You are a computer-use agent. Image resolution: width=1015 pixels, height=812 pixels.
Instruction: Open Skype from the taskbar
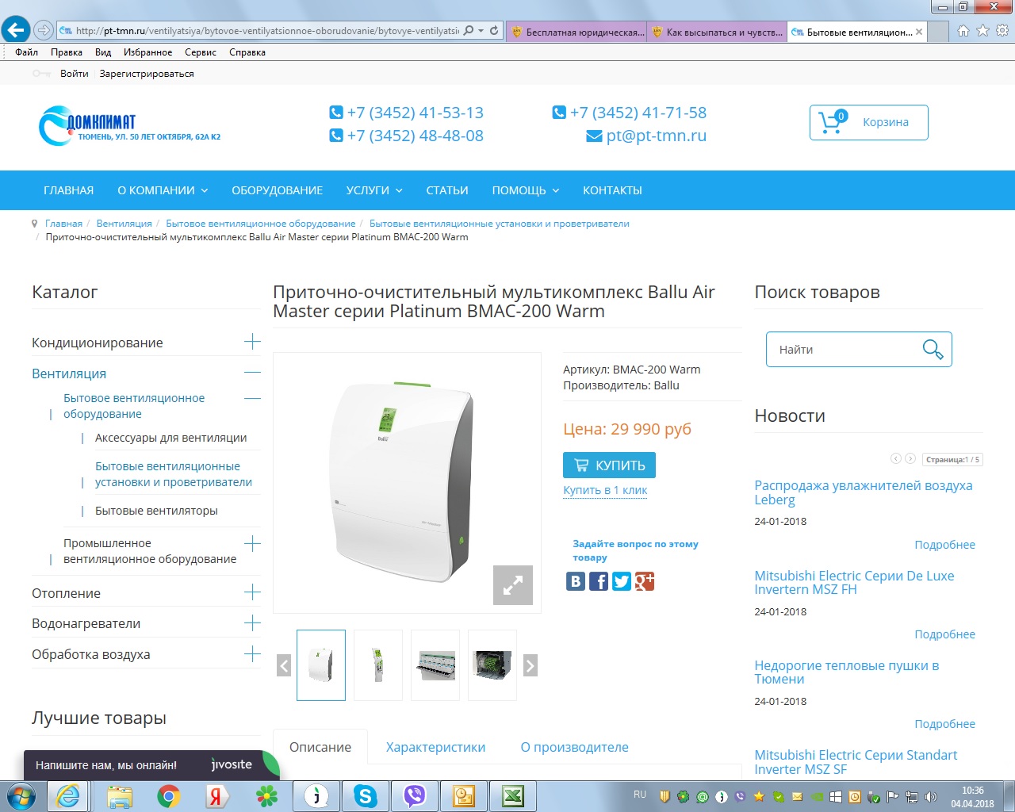pos(365,795)
